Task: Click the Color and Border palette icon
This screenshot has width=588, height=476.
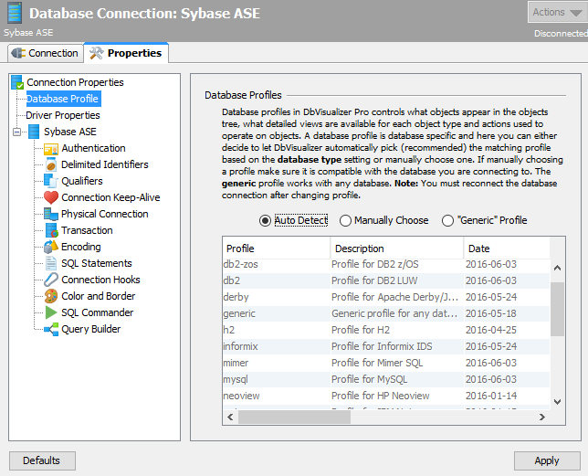Action: pos(51,296)
